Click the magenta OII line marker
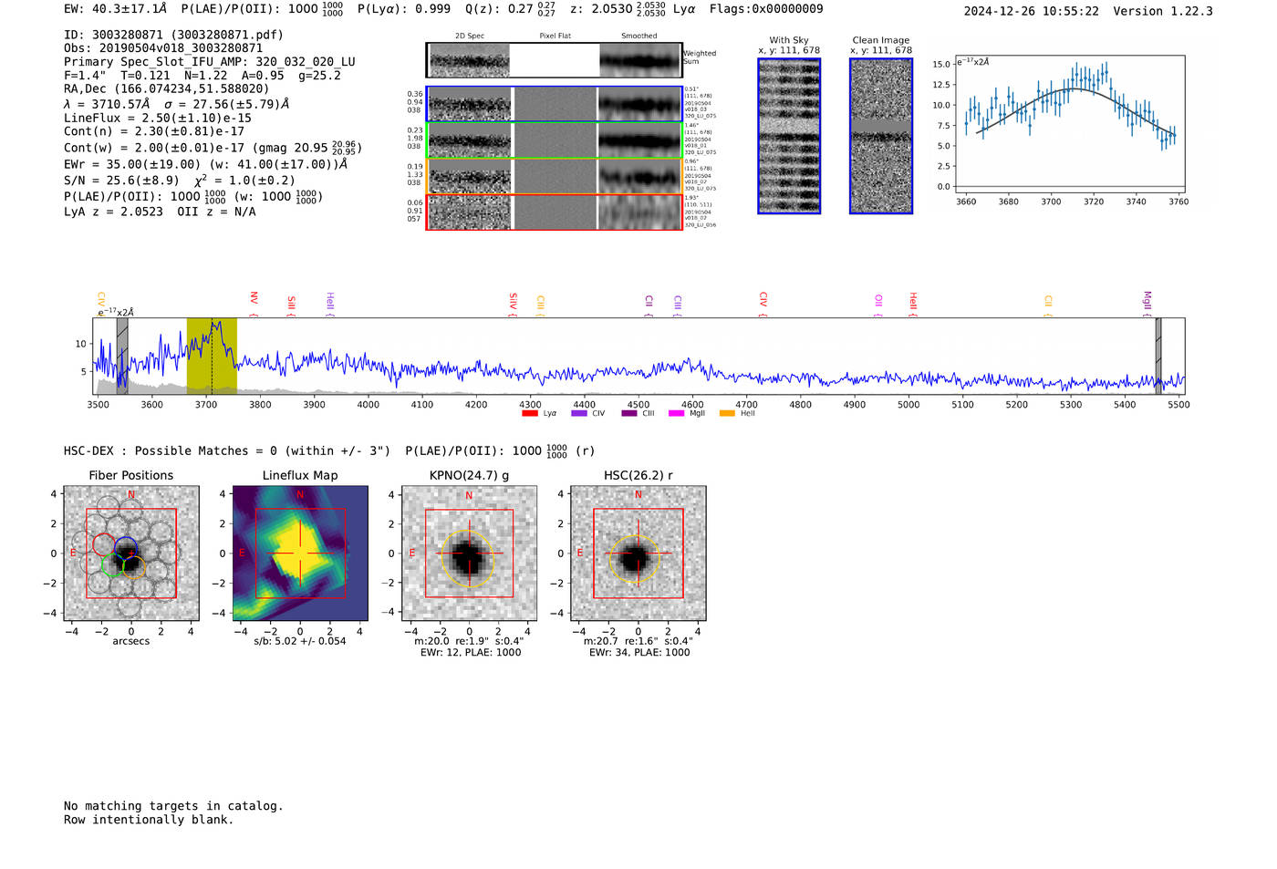The image size is (1277, 869). (x=878, y=304)
